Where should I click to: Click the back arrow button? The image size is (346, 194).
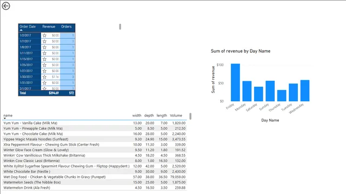click(6, 6)
